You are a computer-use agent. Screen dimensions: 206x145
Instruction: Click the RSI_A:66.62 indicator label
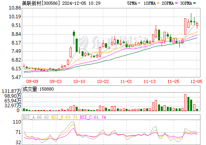tap(36, 117)
